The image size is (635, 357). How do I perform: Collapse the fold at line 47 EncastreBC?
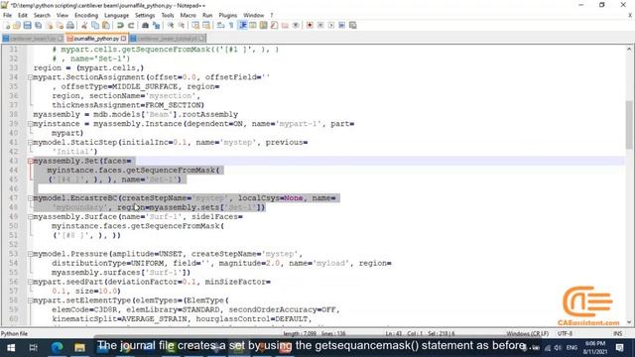pos(31,198)
